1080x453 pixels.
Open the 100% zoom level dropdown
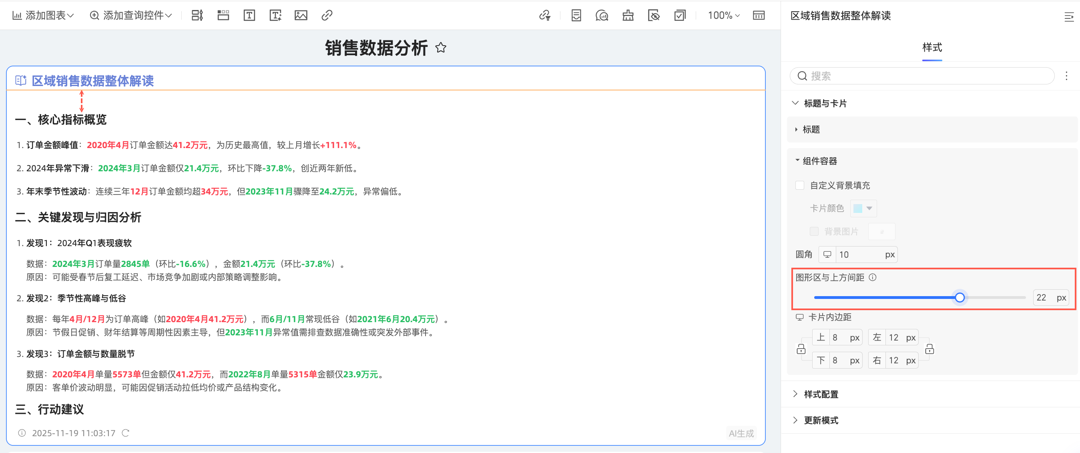(723, 16)
